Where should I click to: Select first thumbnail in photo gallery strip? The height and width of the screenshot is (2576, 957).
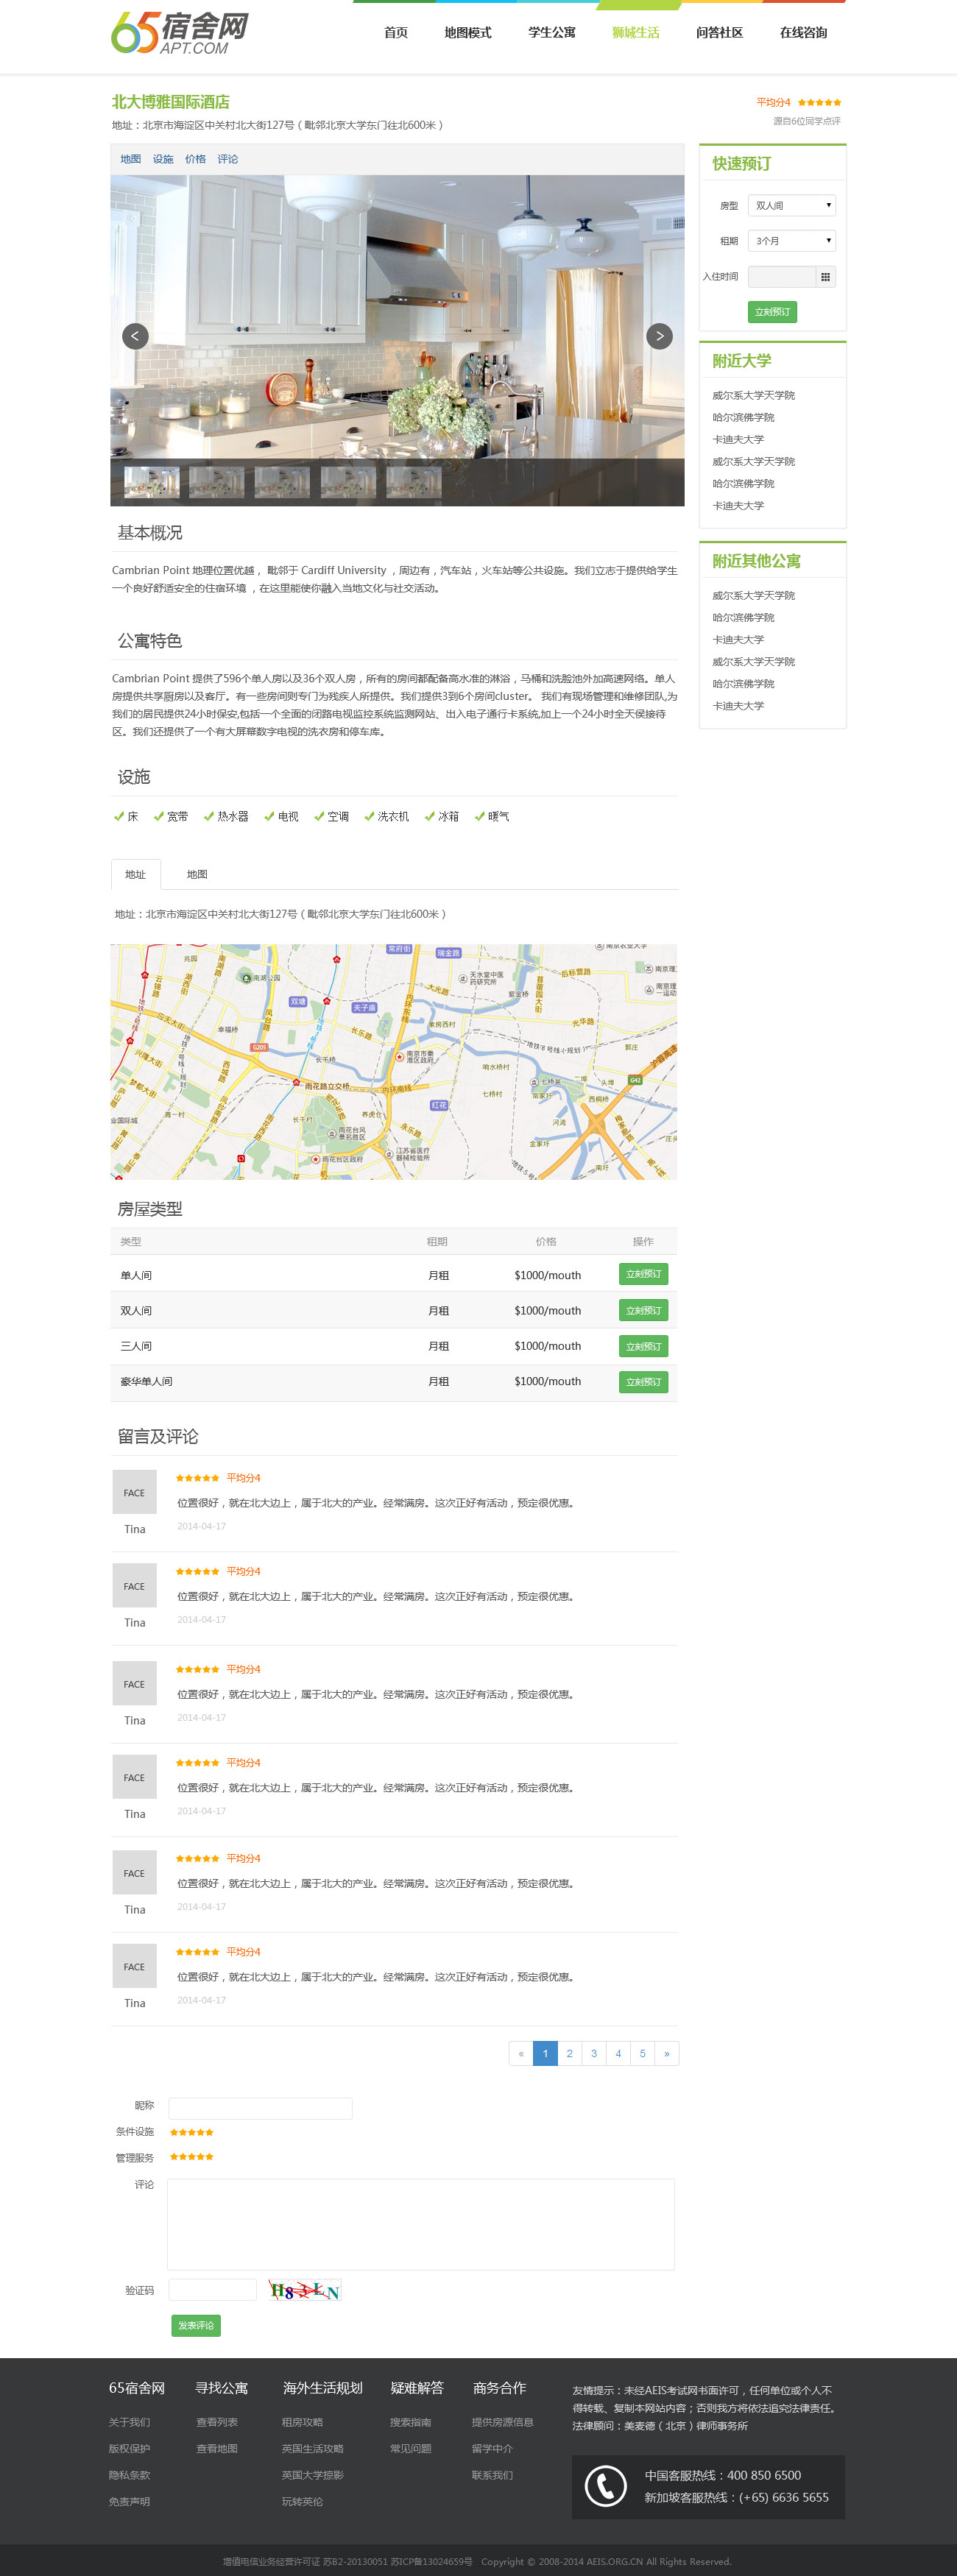[152, 482]
